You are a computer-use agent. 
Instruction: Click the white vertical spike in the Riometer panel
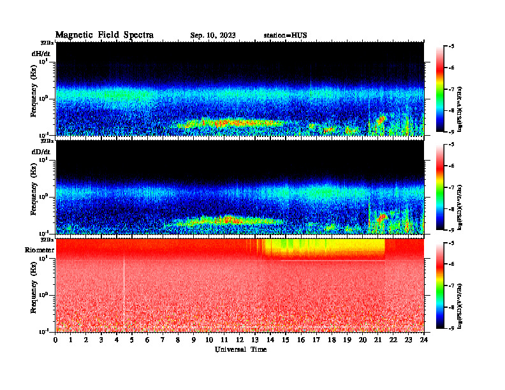click(124, 293)
